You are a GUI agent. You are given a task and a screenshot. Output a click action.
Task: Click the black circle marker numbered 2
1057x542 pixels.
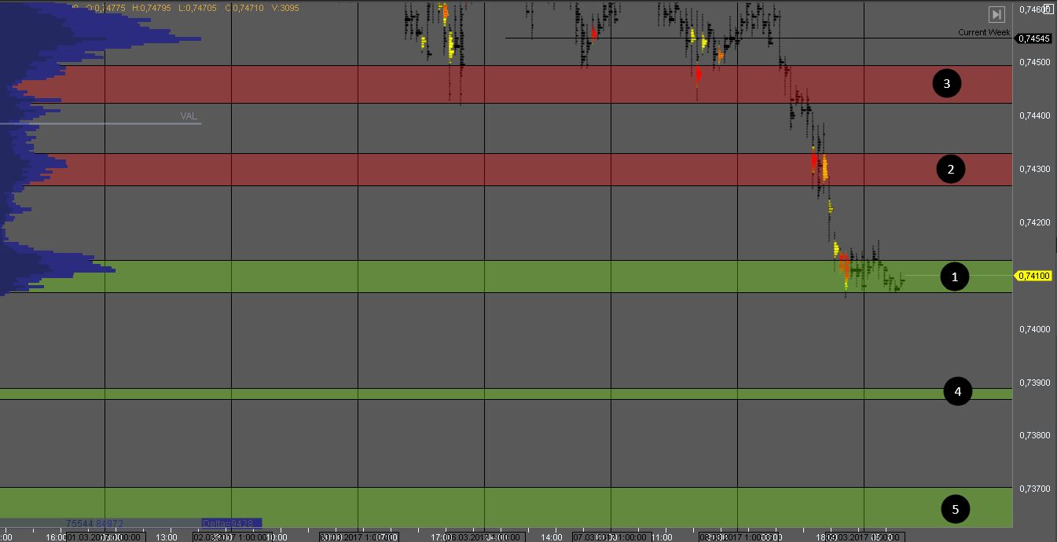pos(950,169)
